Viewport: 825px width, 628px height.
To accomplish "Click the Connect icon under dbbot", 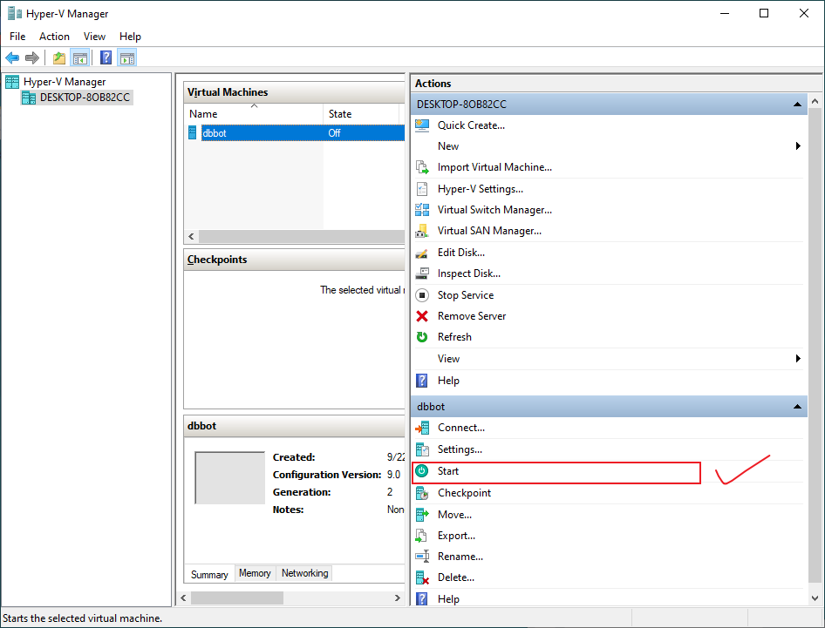I will pyautogui.click(x=422, y=429).
